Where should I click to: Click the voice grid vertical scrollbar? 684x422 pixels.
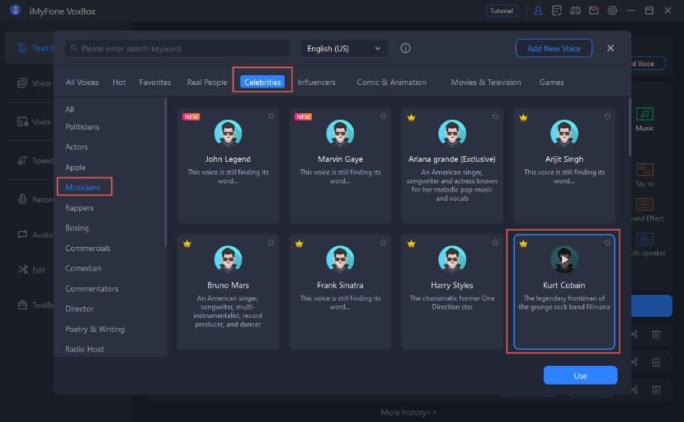[x=630, y=126]
